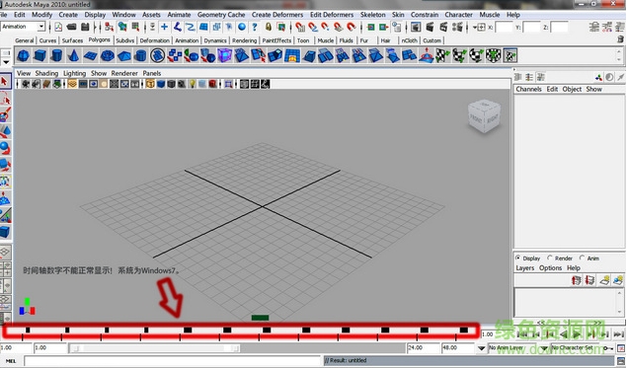Click the question mark help icon in status line
The height and width of the screenshot is (368, 628).
255,27
